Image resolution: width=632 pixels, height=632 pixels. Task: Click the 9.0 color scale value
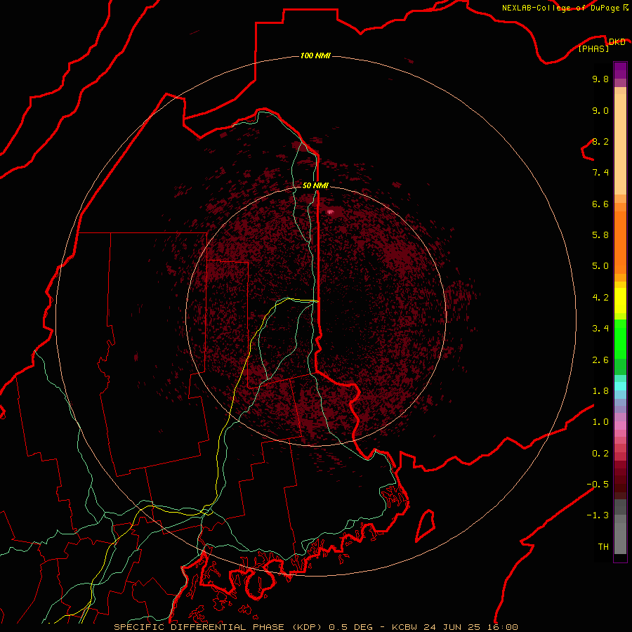(600, 110)
